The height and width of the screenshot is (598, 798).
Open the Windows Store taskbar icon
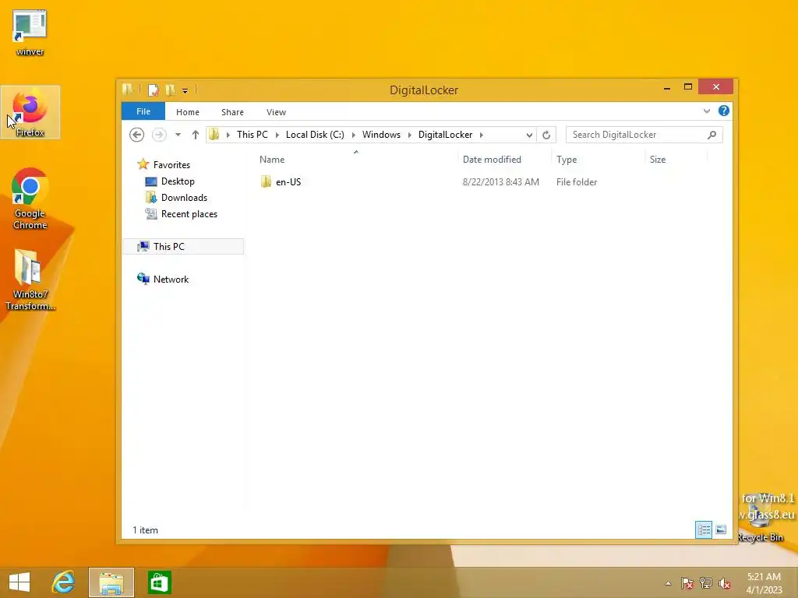[x=159, y=582]
